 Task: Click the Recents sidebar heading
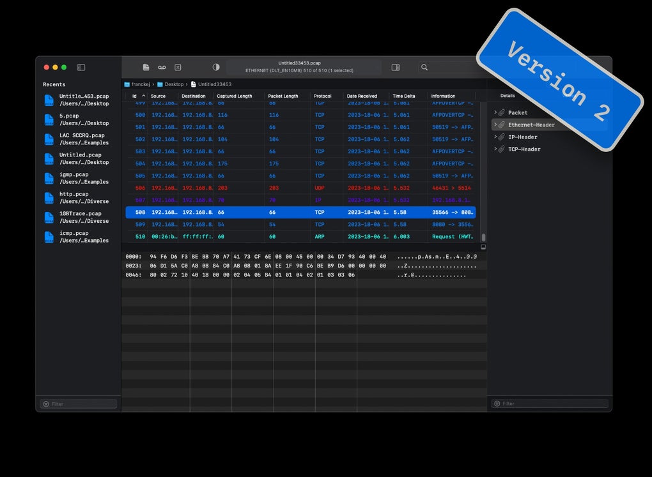54,84
